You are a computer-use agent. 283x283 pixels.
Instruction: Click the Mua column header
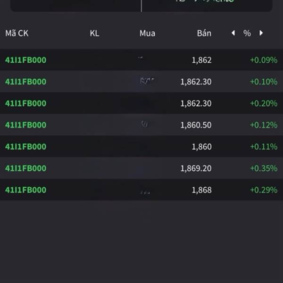click(x=147, y=33)
